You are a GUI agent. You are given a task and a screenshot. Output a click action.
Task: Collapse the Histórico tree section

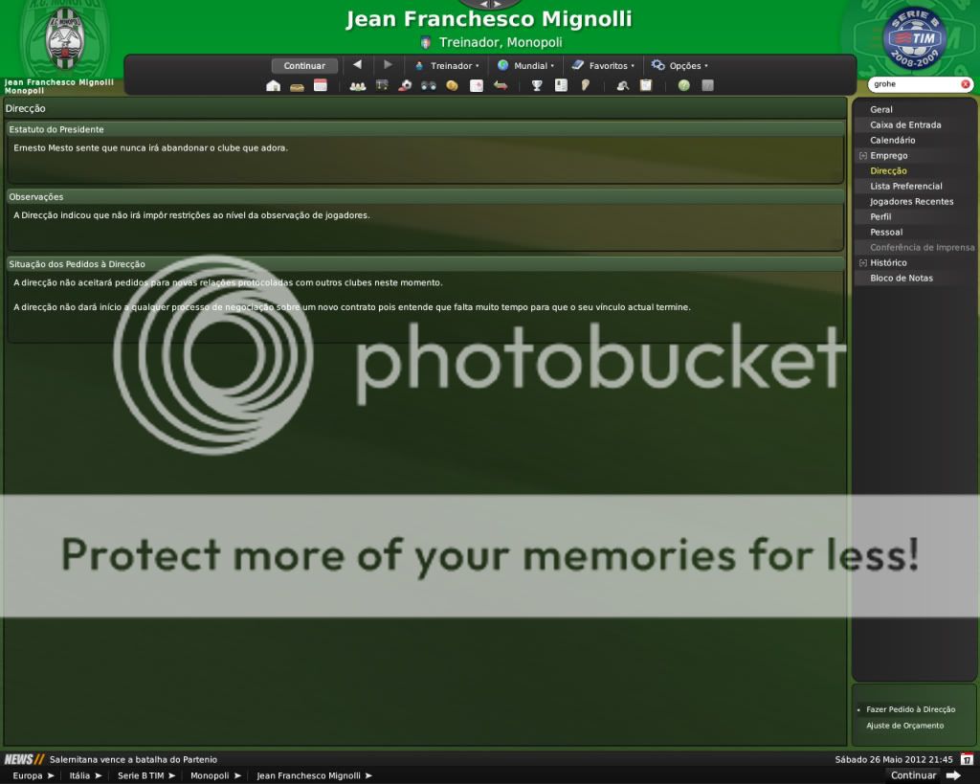pyautogui.click(x=862, y=263)
